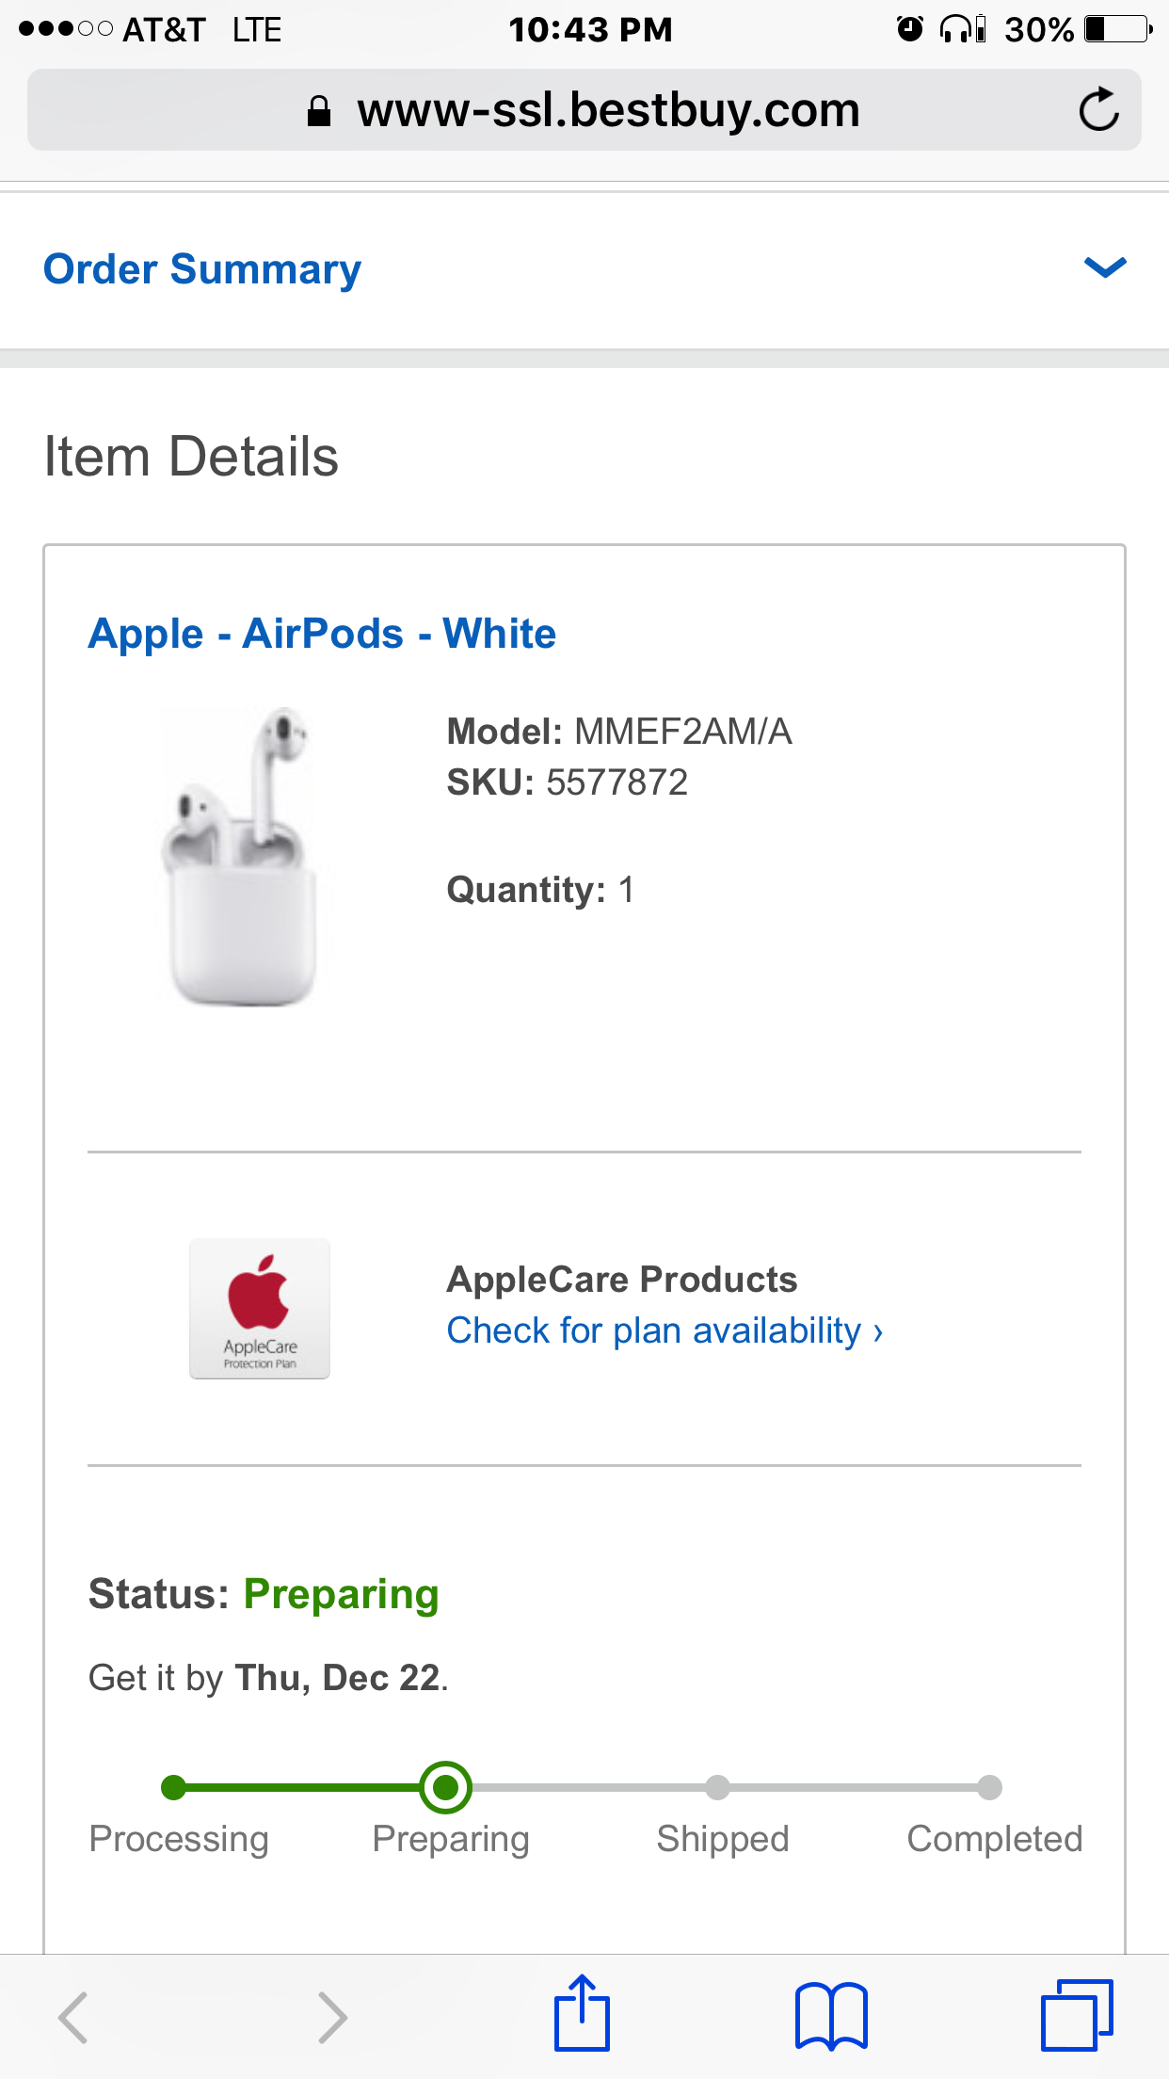This screenshot has height=2079, width=1169.
Task: Tap the AppleCare Protection Plan logo
Action: tap(260, 1309)
